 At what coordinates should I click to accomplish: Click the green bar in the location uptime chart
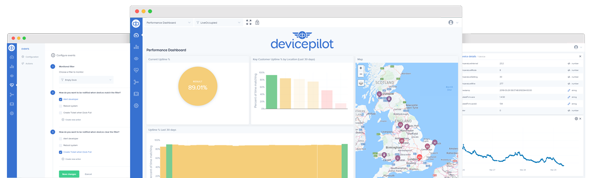271,92
